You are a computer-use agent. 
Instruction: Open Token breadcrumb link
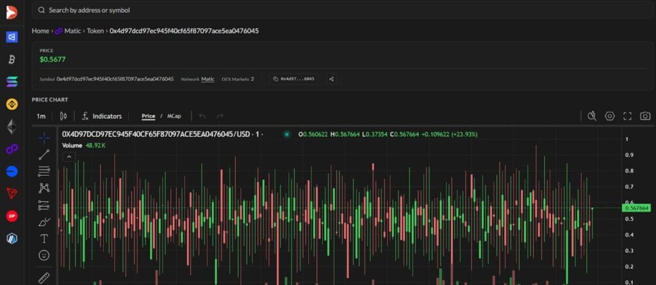[95, 31]
